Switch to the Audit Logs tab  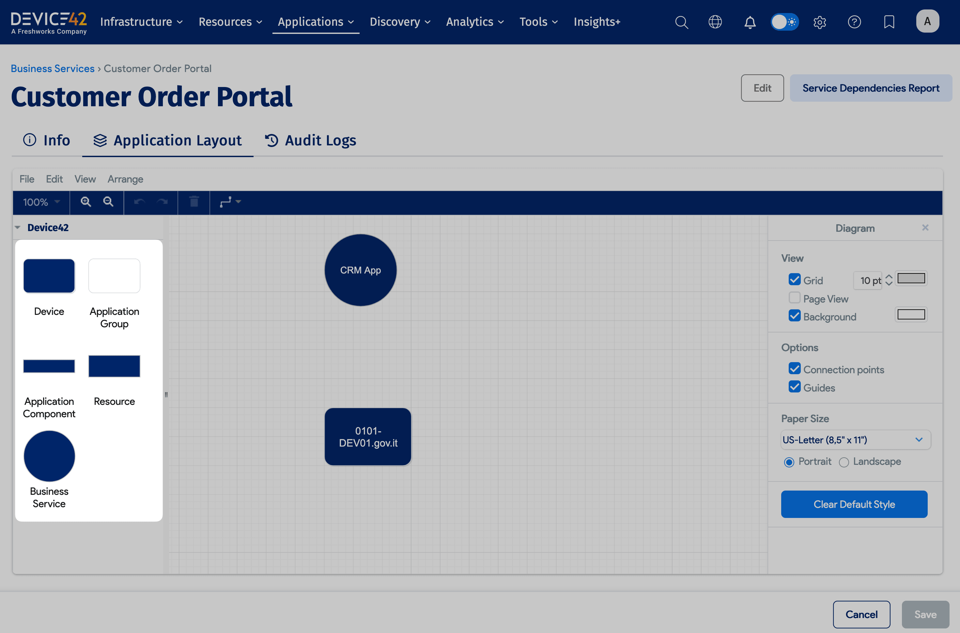[x=310, y=140]
